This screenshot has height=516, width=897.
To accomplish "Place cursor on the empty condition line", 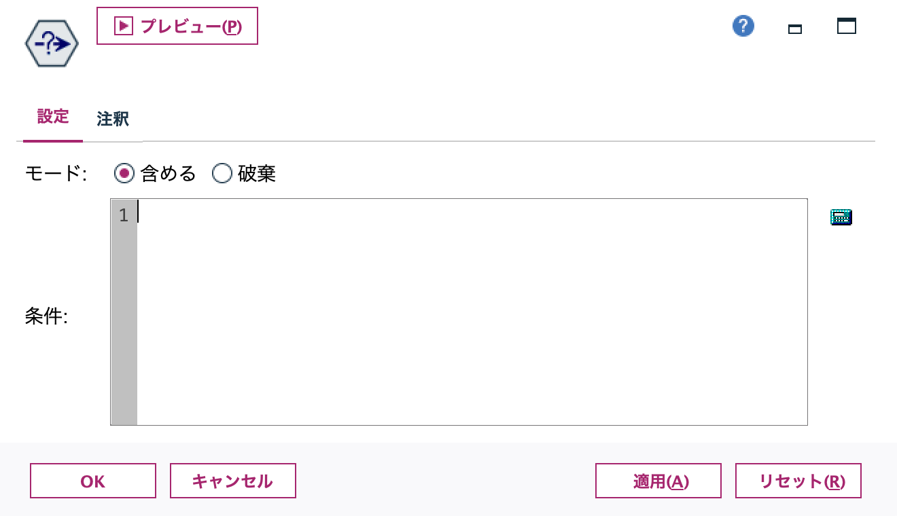I will pos(272,215).
